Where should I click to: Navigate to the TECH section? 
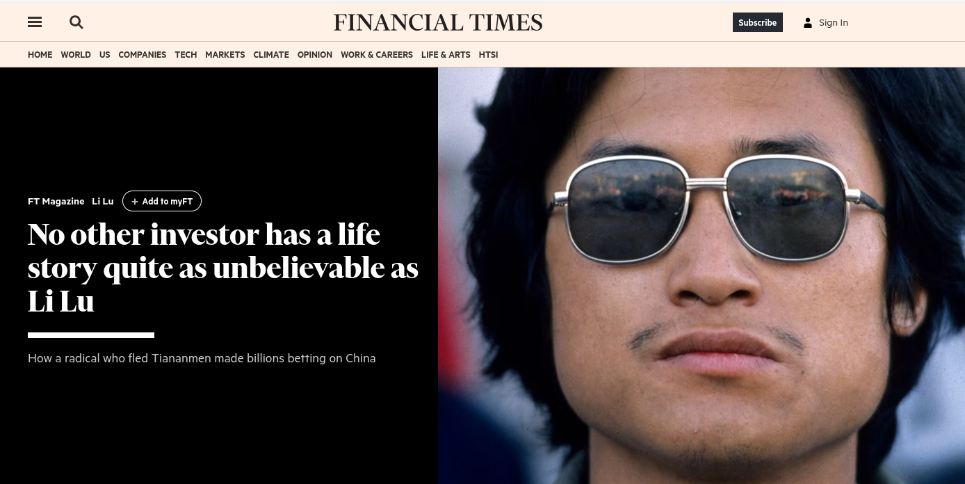tap(186, 54)
